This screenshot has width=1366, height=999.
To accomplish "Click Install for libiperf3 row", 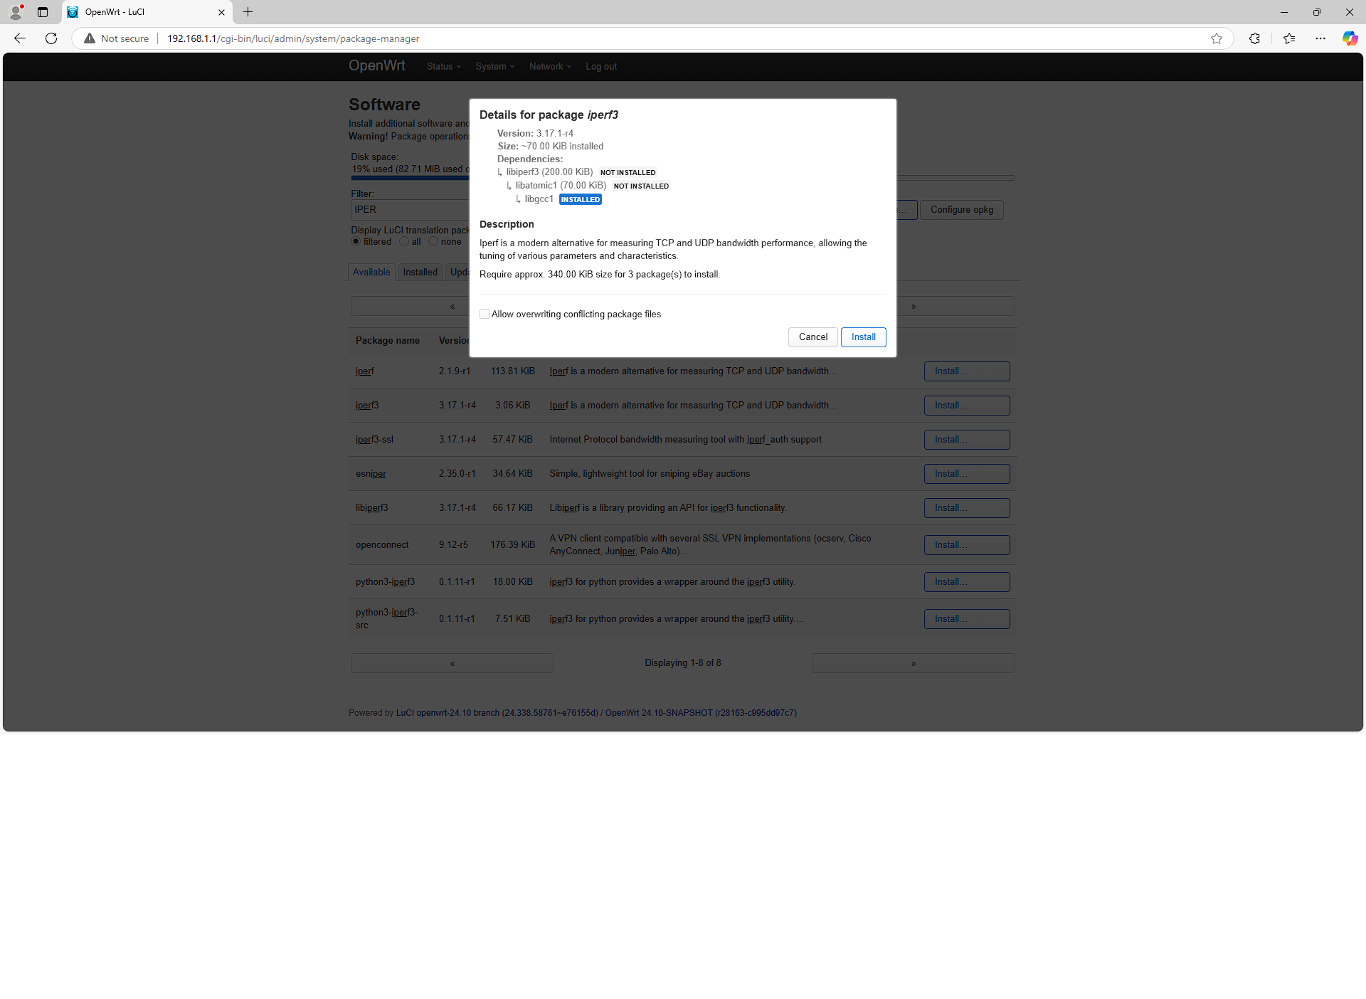I will pos(967,508).
